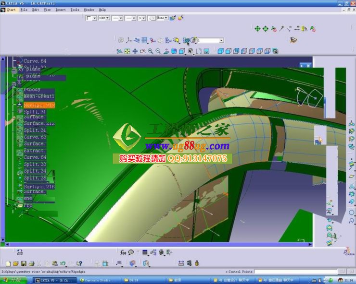
Task: Click the horizontal scrollbar left arrow
Action: point(7,244)
